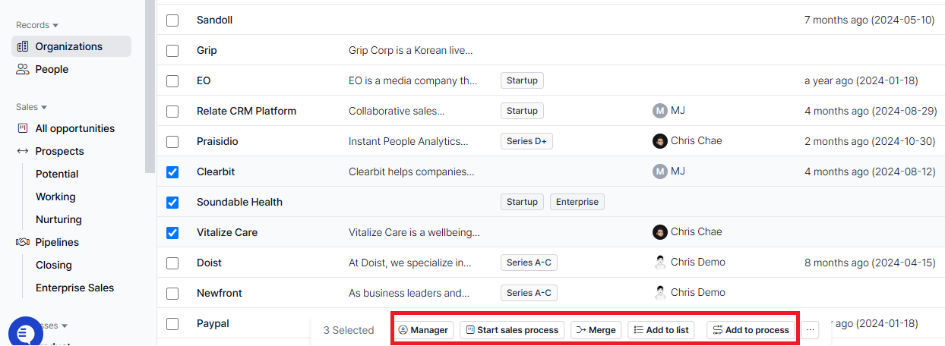This screenshot has width=945, height=346.
Task: Click the All opportunities board icon
Action: click(23, 128)
